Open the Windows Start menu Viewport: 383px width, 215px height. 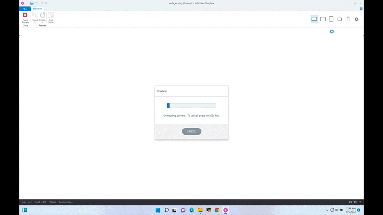click(158, 210)
